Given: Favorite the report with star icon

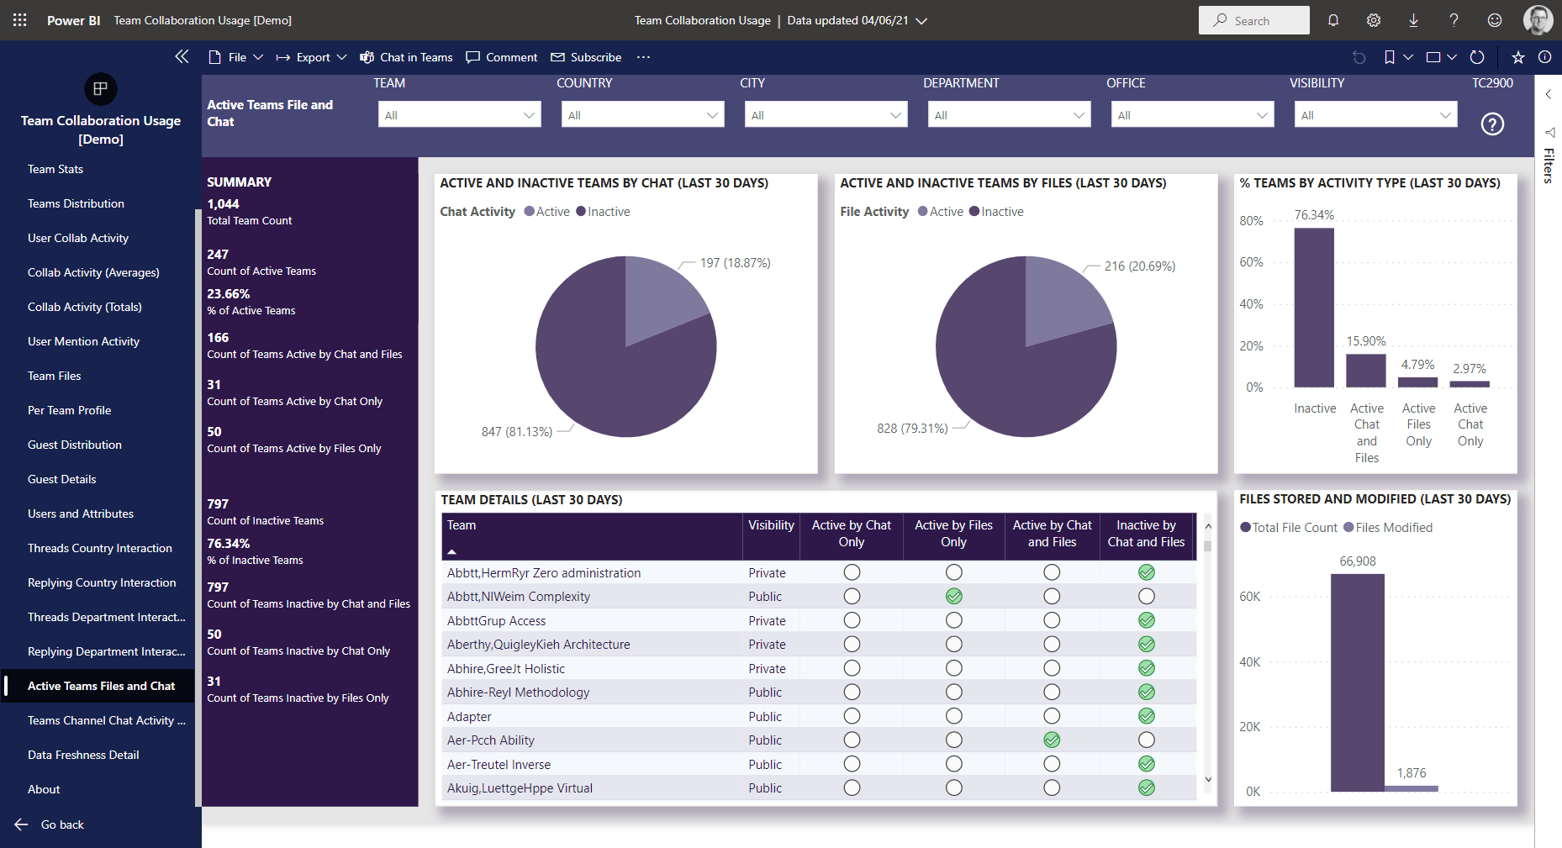Looking at the screenshot, I should tap(1518, 57).
